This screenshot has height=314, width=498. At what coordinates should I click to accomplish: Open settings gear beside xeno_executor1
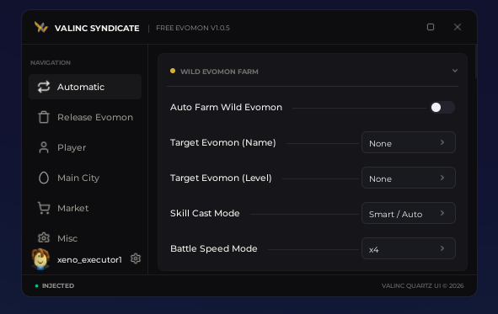pos(136,258)
